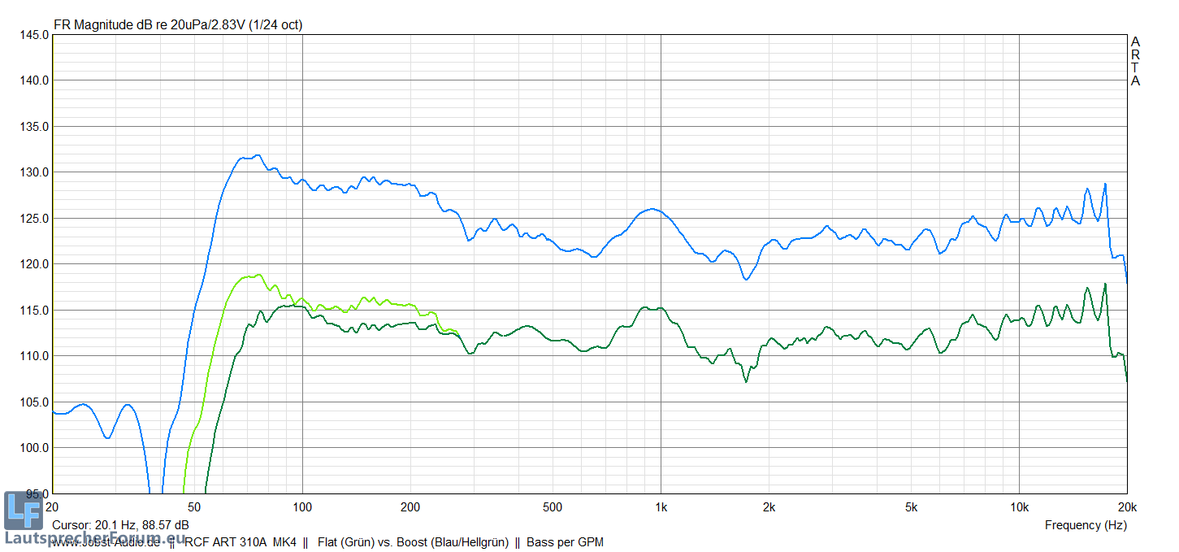This screenshot has height=552, width=1179.
Task: Select the 20k frequency tick label
Action: 1126,508
